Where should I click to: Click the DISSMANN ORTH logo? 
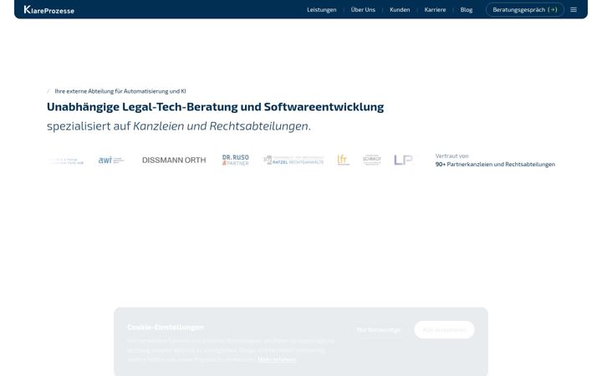point(174,160)
